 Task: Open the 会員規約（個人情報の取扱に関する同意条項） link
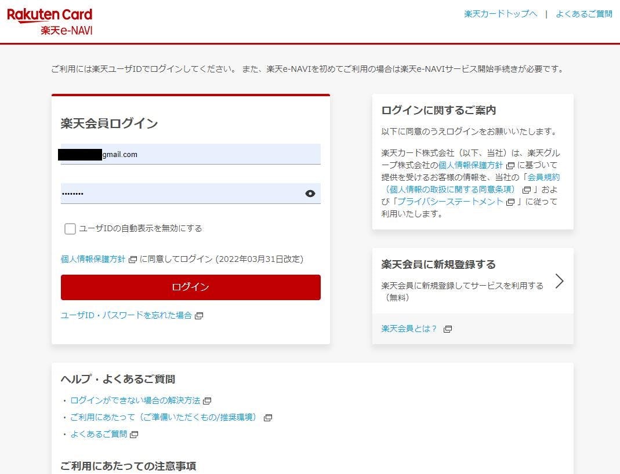[x=470, y=183]
